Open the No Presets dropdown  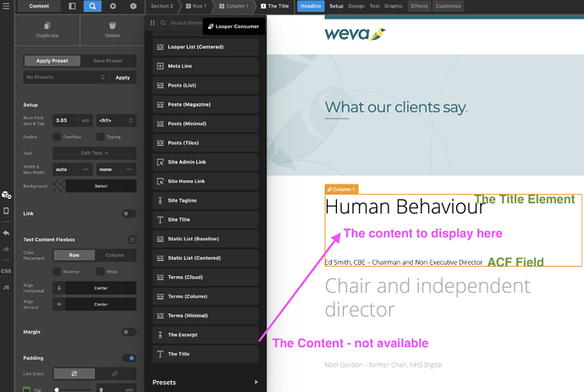click(x=66, y=77)
